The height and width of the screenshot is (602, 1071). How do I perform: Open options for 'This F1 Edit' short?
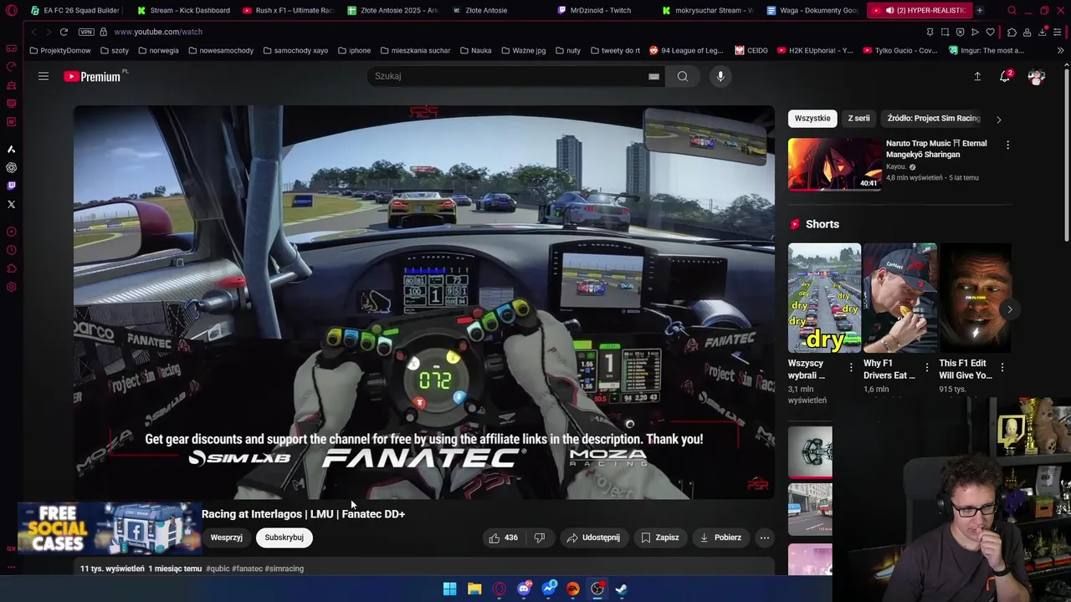click(x=1002, y=367)
